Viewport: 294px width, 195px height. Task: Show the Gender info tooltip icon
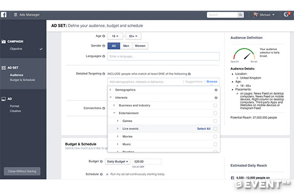104,46
